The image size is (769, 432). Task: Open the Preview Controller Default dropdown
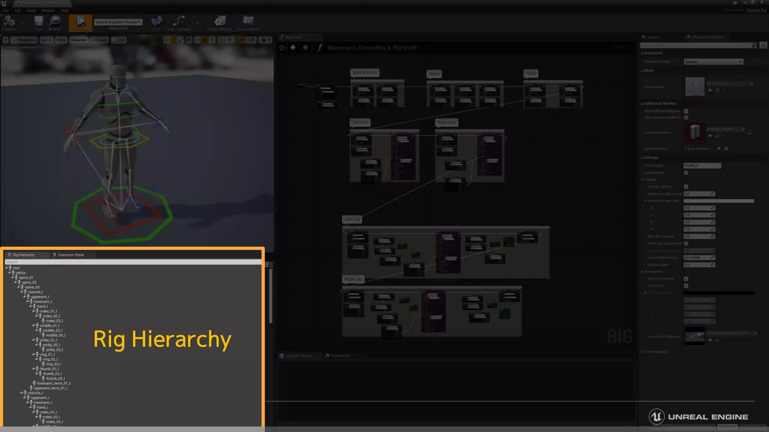[x=713, y=61]
